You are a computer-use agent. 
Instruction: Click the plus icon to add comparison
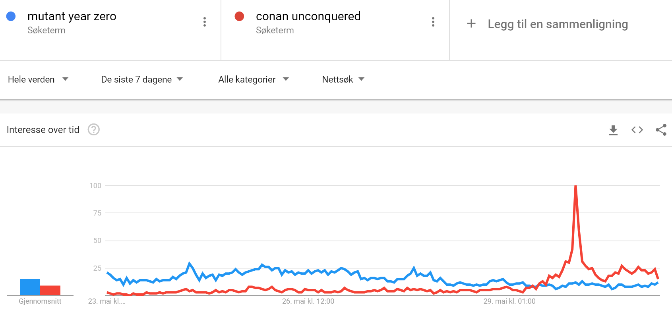[x=471, y=24]
